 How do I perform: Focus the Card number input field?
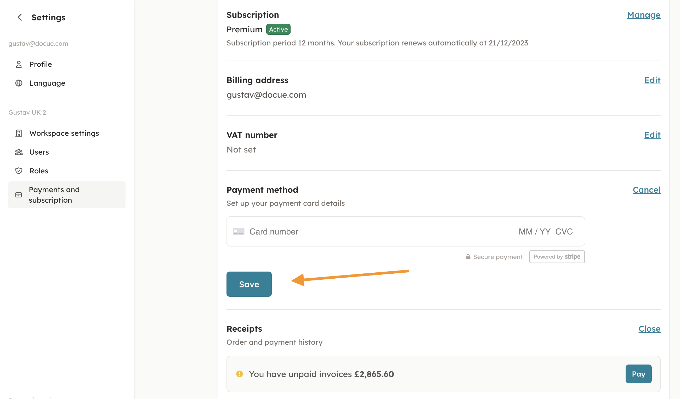pyautogui.click(x=378, y=232)
